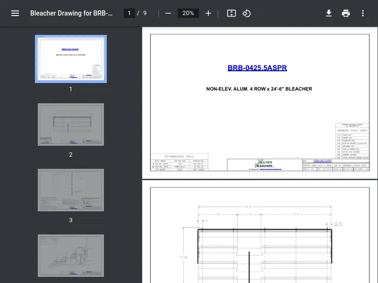378x283 pixels.
Task: Click the small BRB-0425.5ASPR link in title block
Action: tap(323, 160)
